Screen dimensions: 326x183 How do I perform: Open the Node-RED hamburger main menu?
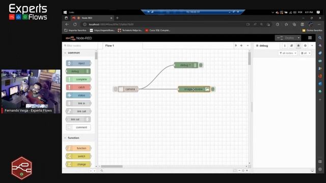coord(310,38)
